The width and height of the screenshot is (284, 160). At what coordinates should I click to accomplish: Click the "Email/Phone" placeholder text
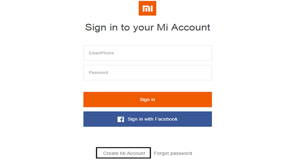(101, 53)
